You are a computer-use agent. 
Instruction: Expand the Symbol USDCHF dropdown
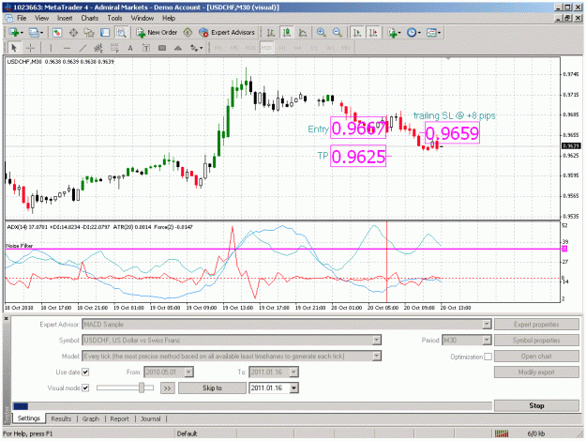(x=377, y=340)
